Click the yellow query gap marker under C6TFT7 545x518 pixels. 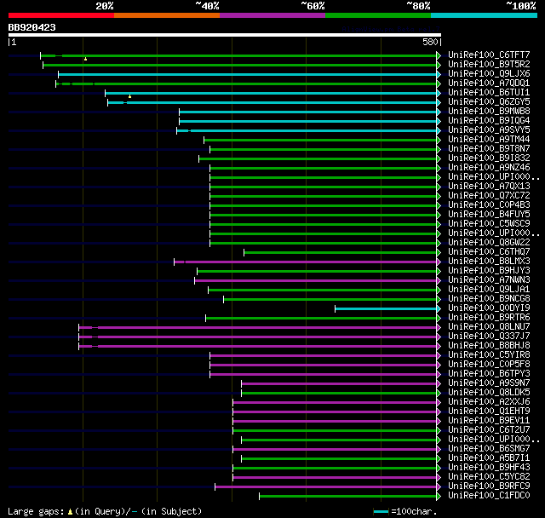click(x=85, y=59)
